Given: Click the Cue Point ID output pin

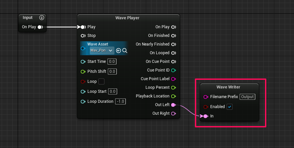Looking at the screenshot, I should [174, 70].
